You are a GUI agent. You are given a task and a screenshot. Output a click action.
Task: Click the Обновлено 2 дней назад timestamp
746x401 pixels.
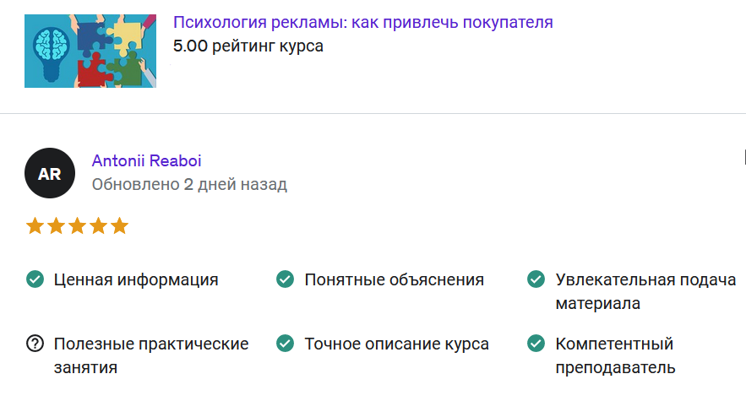[189, 185]
